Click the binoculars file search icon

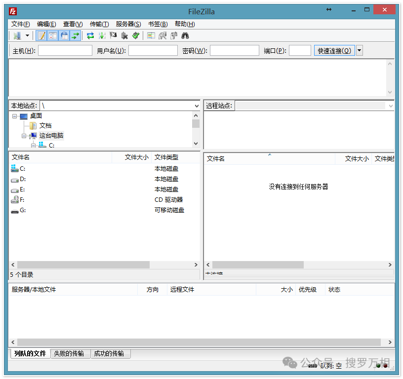point(185,36)
